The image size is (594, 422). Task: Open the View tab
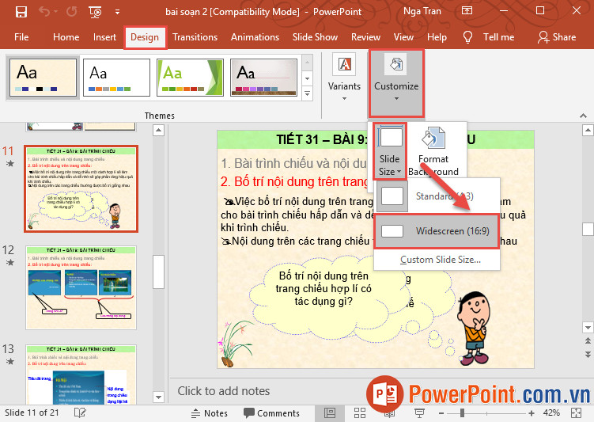(403, 37)
